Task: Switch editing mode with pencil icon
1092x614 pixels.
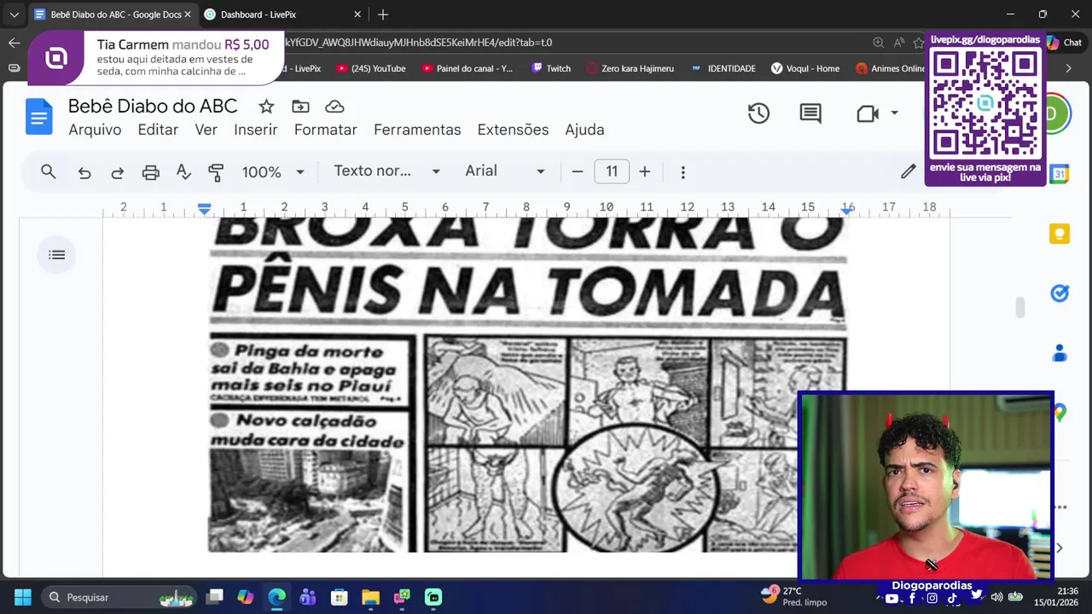Action: coord(909,171)
